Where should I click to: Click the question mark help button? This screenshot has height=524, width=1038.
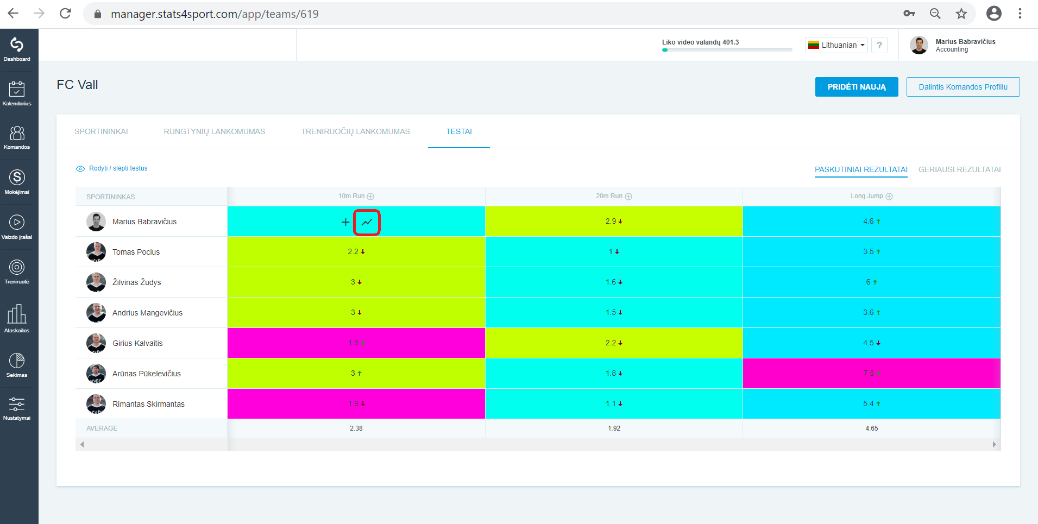pyautogui.click(x=879, y=45)
